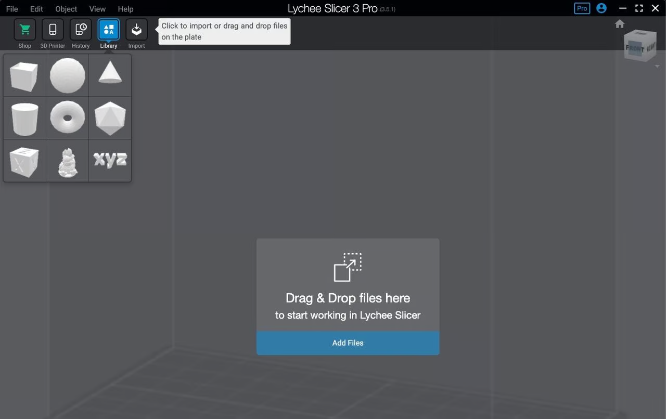Add the sphere primitive to the plate
Viewport: 666px width, 419px height.
67,76
